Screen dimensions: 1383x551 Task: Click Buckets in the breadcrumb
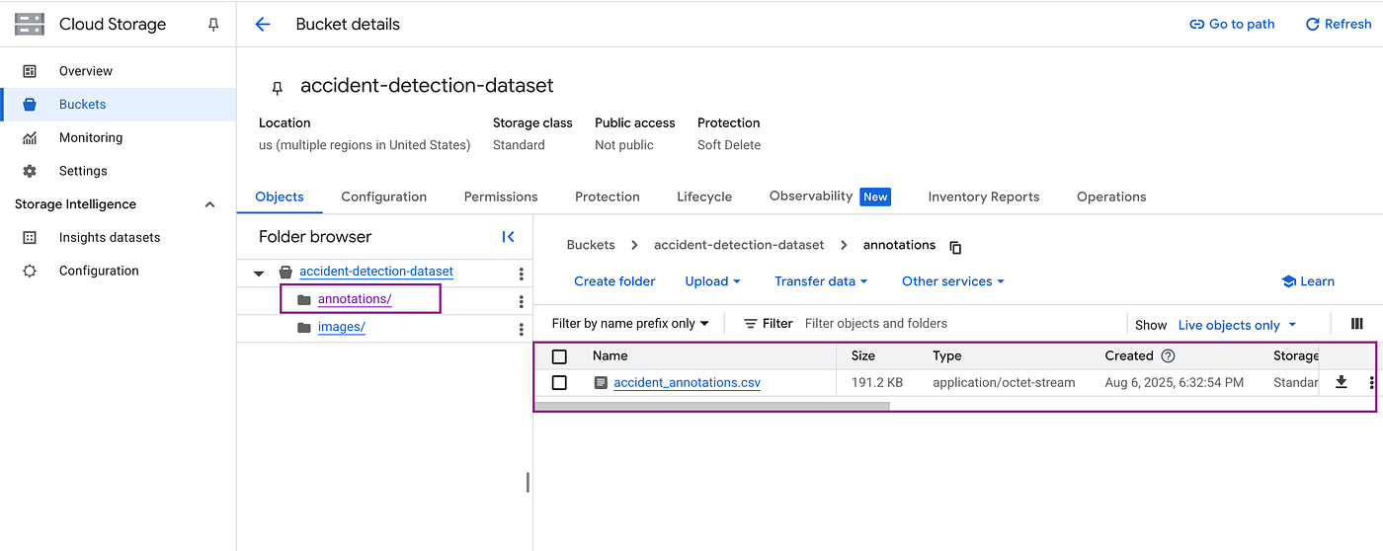(x=591, y=245)
